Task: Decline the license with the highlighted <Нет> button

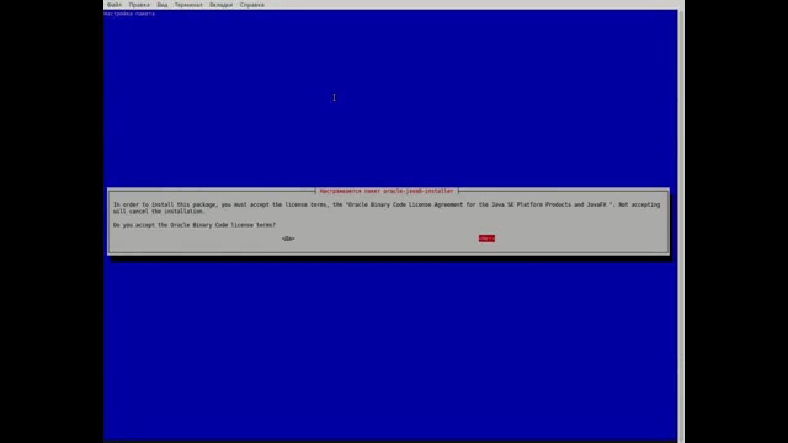Action: click(x=486, y=239)
